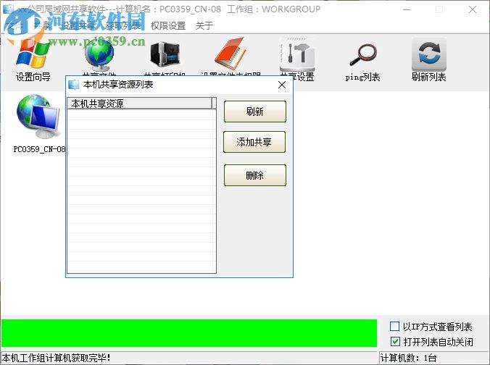The height and width of the screenshot is (365, 490).
Task: Click status text 本机工作组计算机获取完毕!
Action: click(57, 358)
